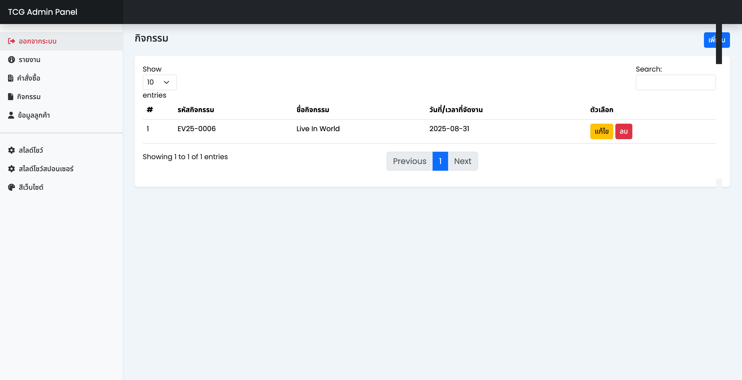Open the Show entries dropdown
The image size is (742, 380).
click(159, 82)
